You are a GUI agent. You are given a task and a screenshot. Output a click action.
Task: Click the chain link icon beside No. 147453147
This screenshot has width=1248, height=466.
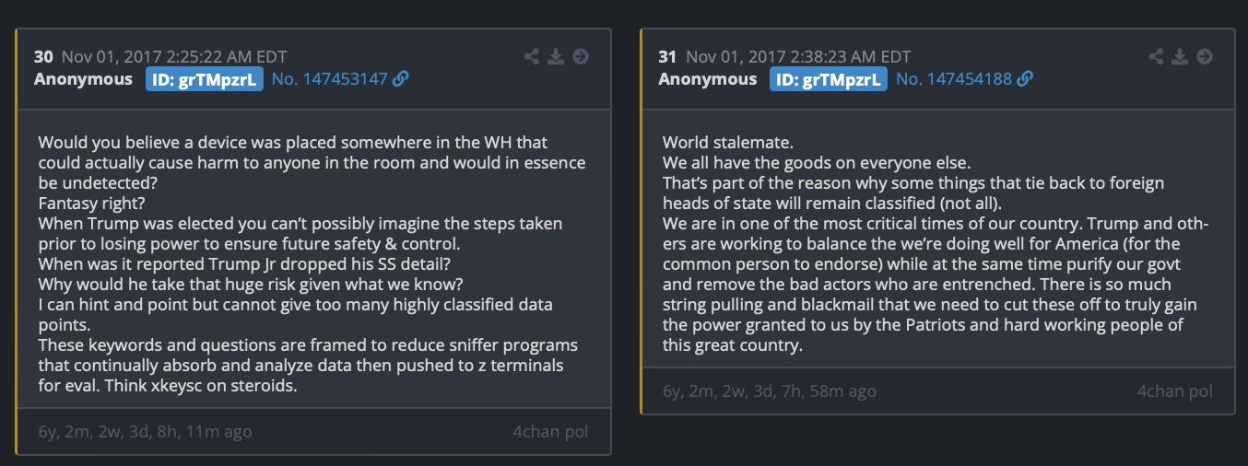click(400, 79)
